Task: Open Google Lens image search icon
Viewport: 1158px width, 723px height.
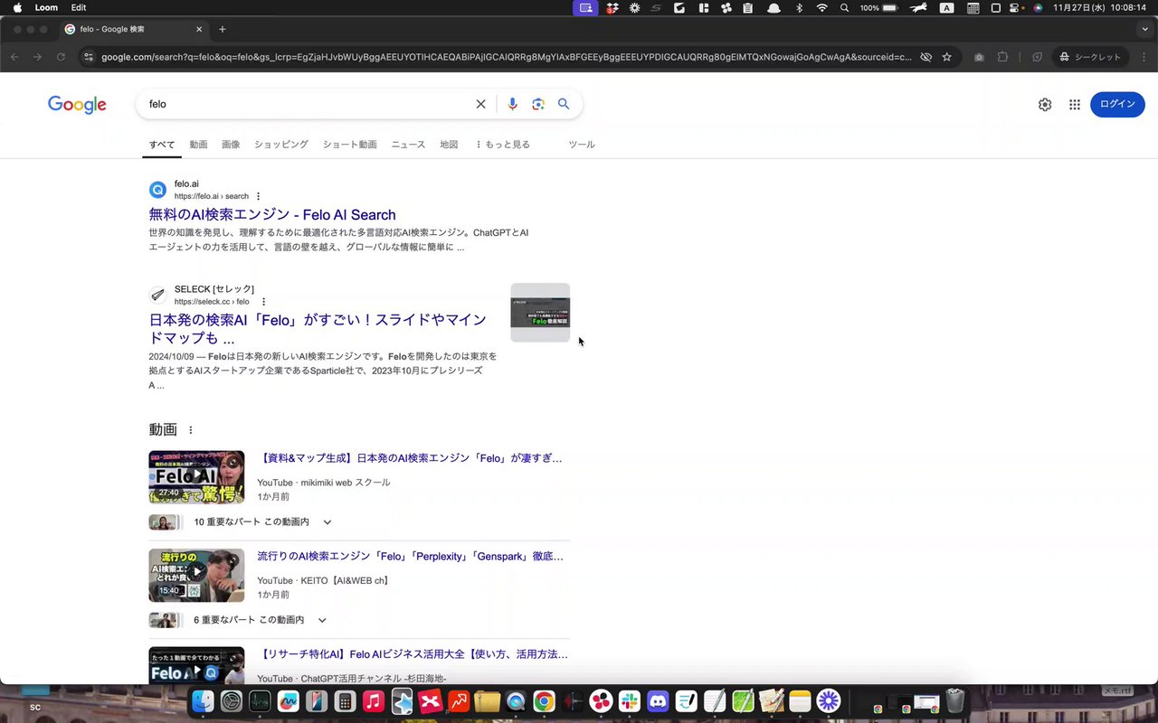Action: click(538, 104)
